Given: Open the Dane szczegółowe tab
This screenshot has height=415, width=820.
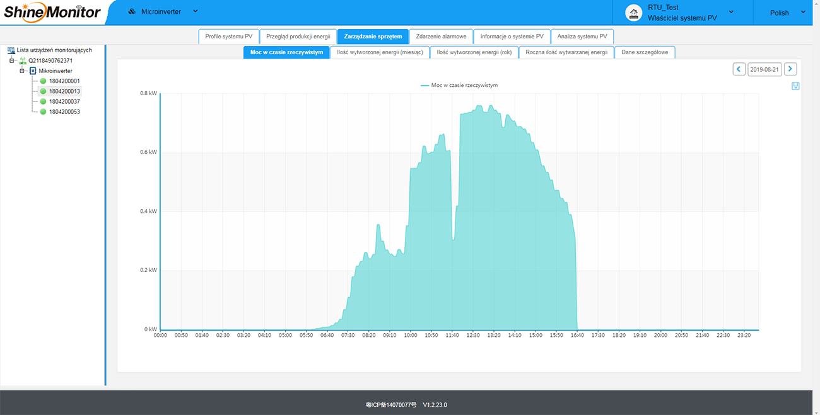Looking at the screenshot, I should point(645,52).
